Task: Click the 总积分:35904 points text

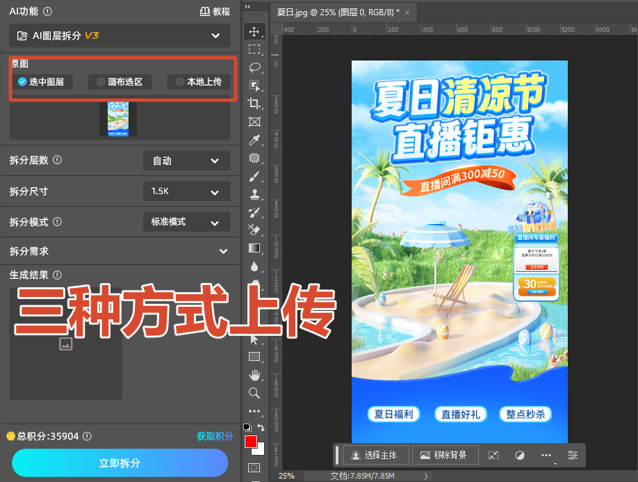Action: [x=47, y=436]
